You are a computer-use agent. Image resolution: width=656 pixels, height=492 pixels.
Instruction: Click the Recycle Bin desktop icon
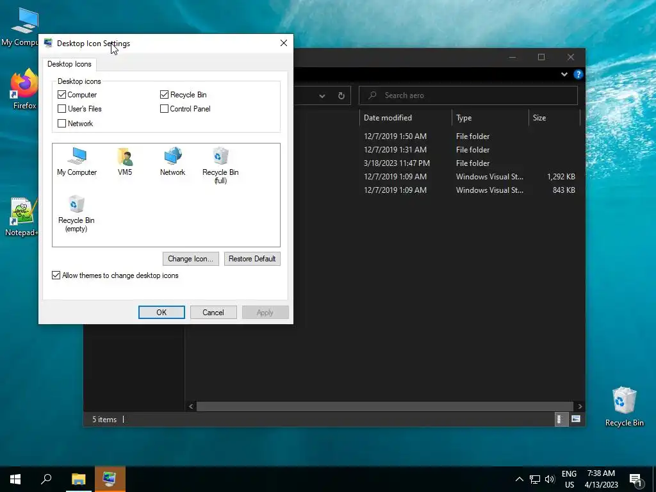coord(624,407)
